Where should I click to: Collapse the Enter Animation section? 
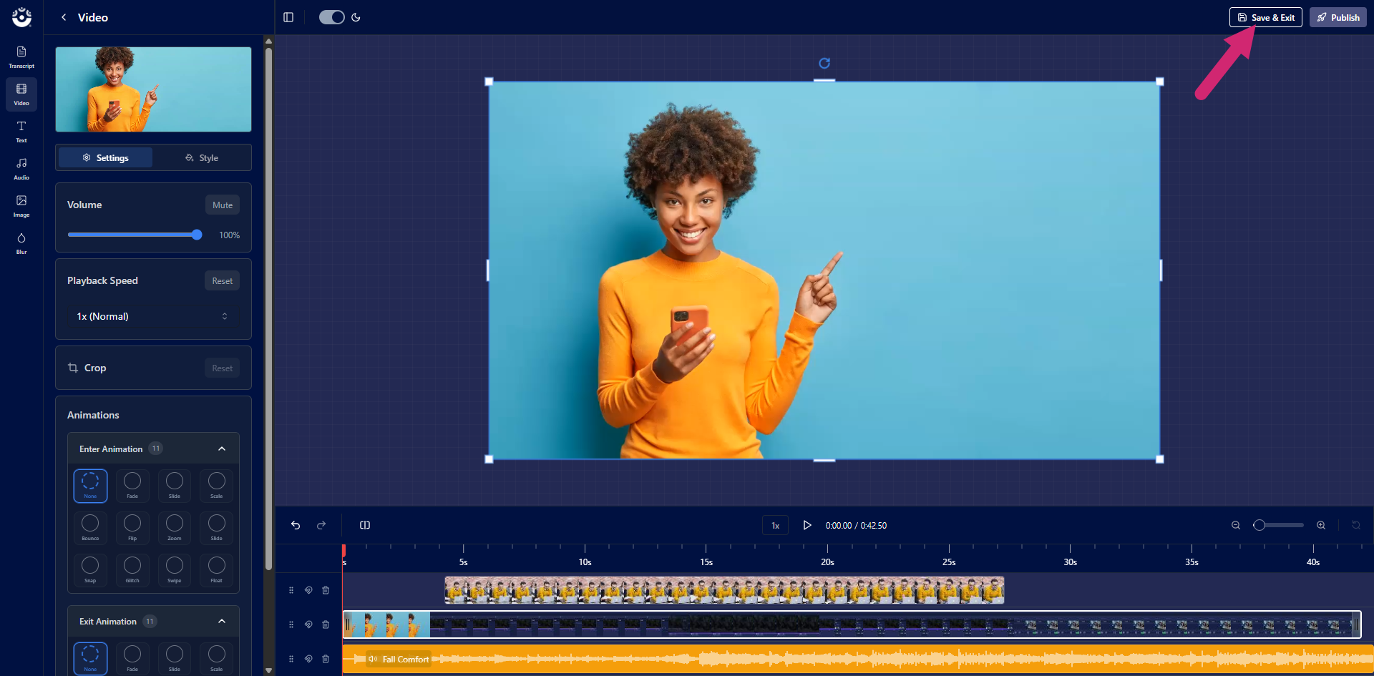click(x=222, y=449)
